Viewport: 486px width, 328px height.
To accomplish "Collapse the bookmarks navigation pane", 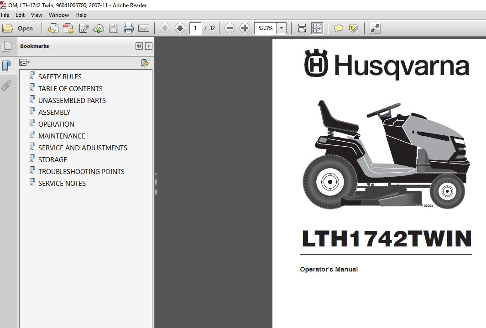I will (139, 46).
